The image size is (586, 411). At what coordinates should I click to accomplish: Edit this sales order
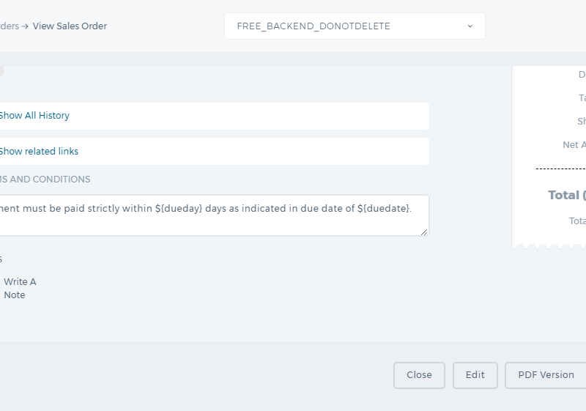[475, 375]
